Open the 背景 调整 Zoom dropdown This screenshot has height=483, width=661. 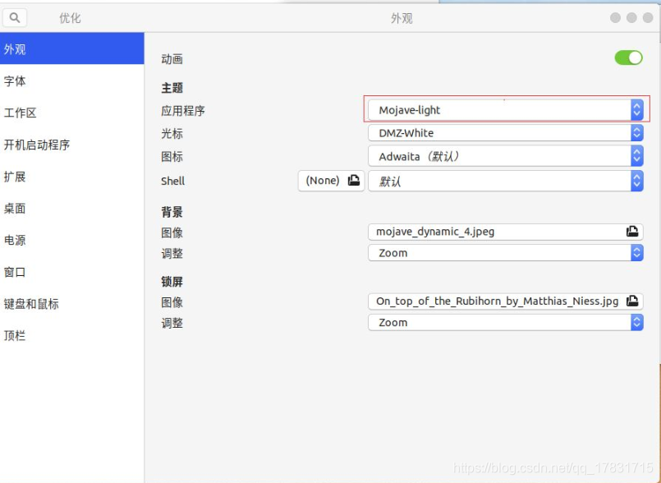[506, 253]
